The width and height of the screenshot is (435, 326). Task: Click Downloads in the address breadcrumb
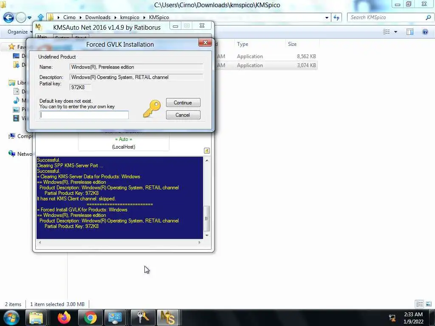98,17
